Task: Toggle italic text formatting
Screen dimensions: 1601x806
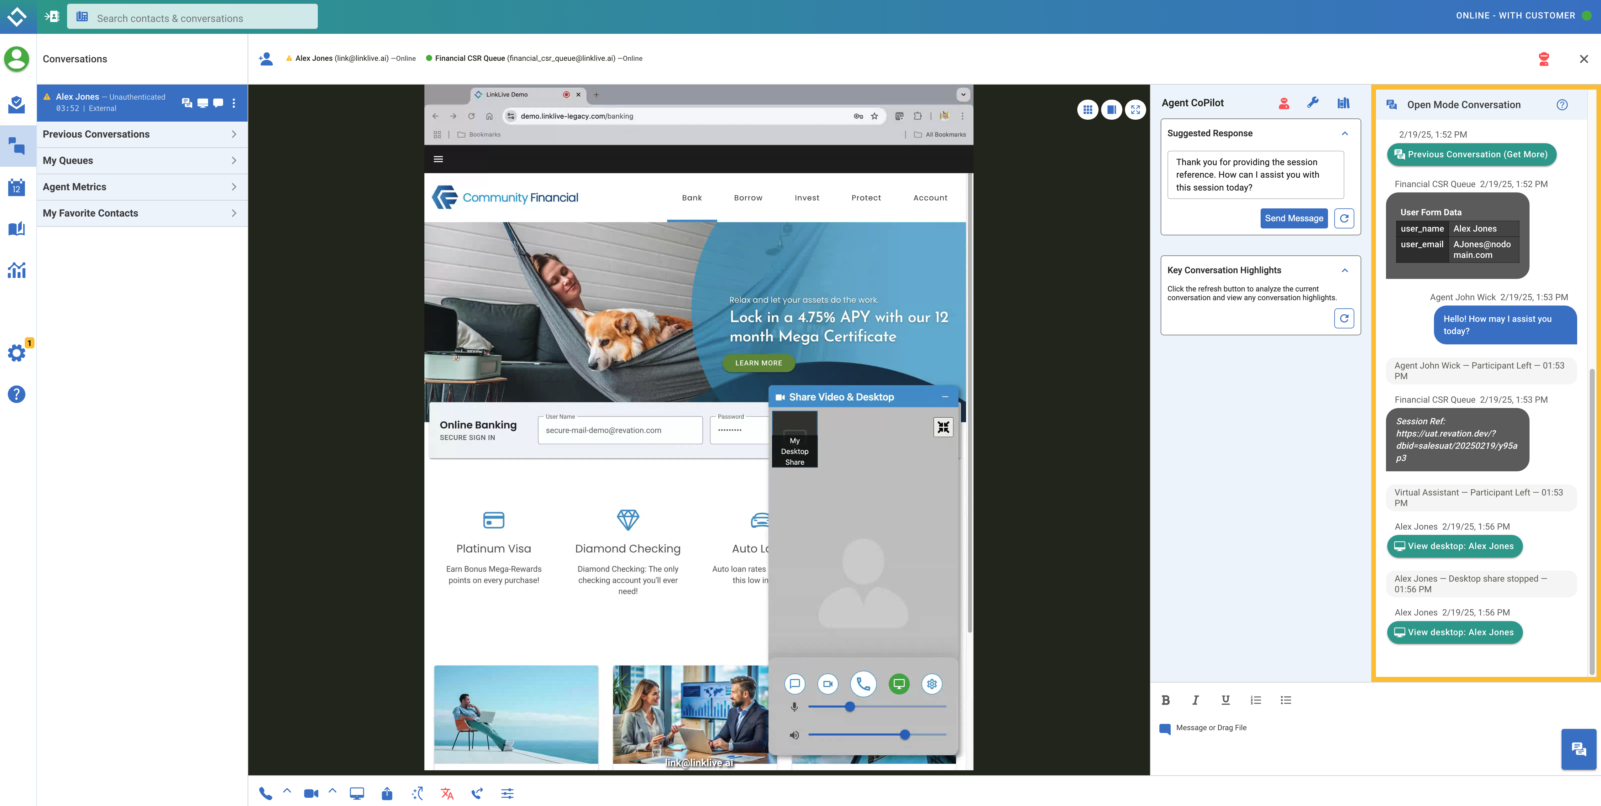Action: [x=1195, y=700]
